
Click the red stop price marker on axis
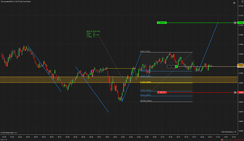[240, 92]
